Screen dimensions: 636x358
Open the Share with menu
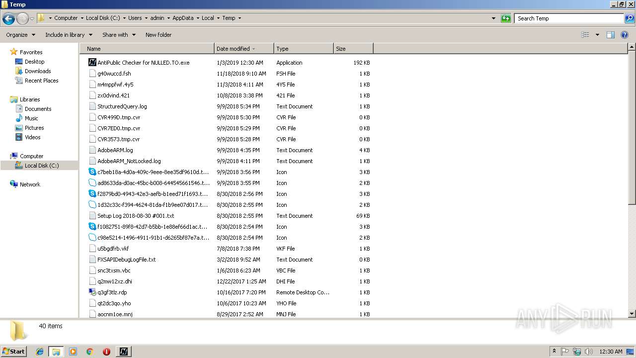tap(119, 35)
